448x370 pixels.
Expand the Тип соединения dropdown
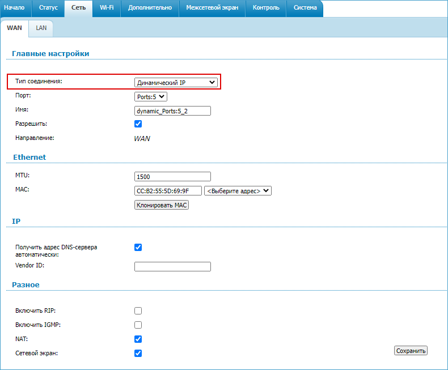coord(176,83)
